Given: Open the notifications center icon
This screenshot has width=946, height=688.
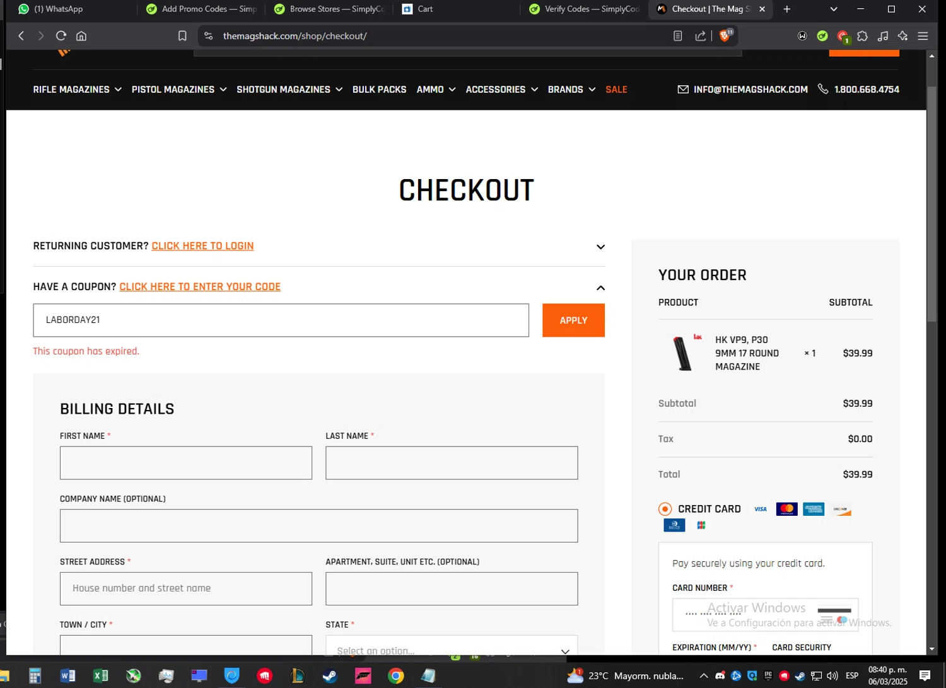Looking at the screenshot, I should point(925,676).
